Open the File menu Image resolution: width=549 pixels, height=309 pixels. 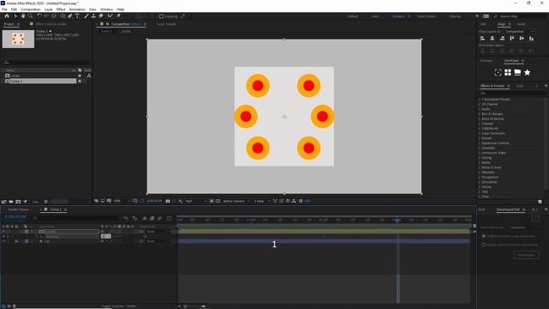click(4, 9)
